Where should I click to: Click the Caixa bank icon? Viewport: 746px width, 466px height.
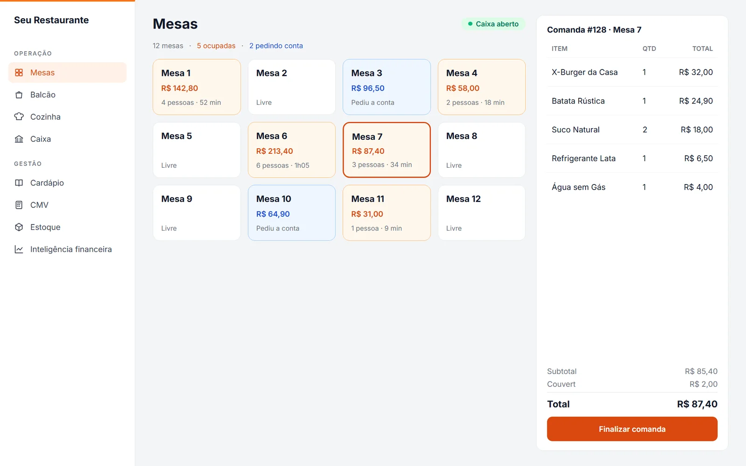coord(19,139)
